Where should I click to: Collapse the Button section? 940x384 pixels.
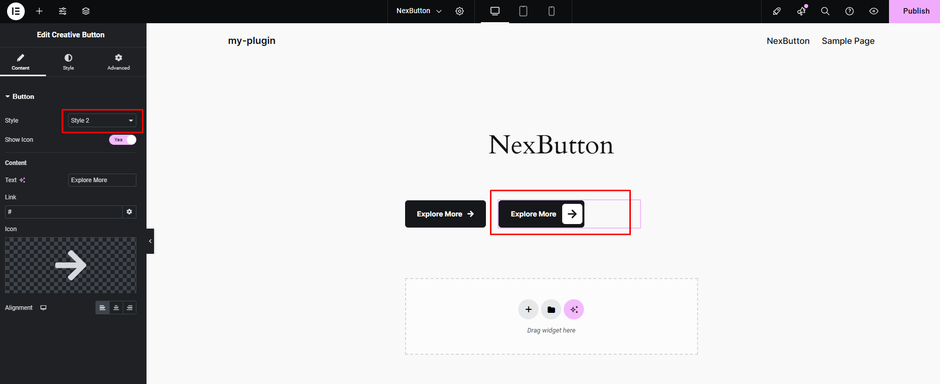point(20,96)
